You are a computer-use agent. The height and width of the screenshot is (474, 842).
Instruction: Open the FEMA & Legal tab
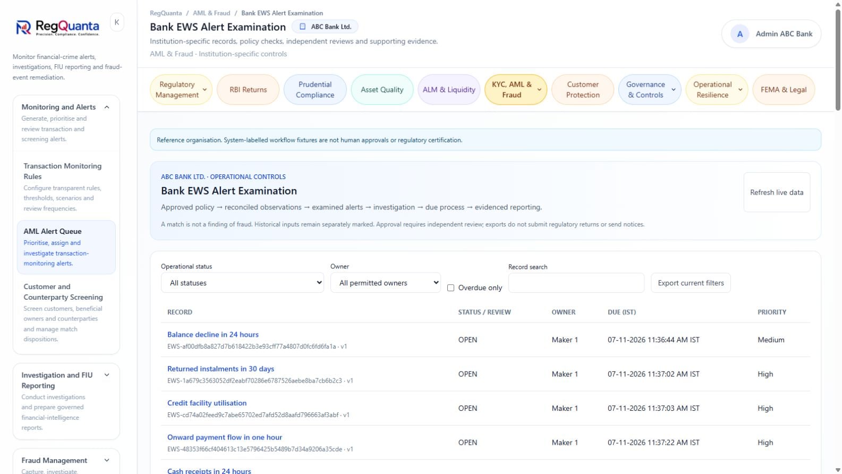[784, 90]
